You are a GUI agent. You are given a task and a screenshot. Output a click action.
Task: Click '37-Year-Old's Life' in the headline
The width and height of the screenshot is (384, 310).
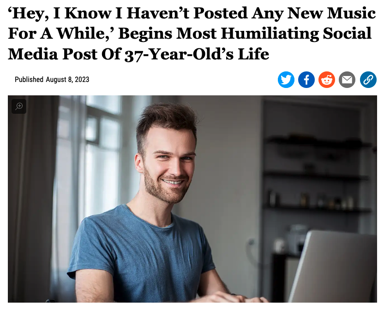[x=196, y=54]
